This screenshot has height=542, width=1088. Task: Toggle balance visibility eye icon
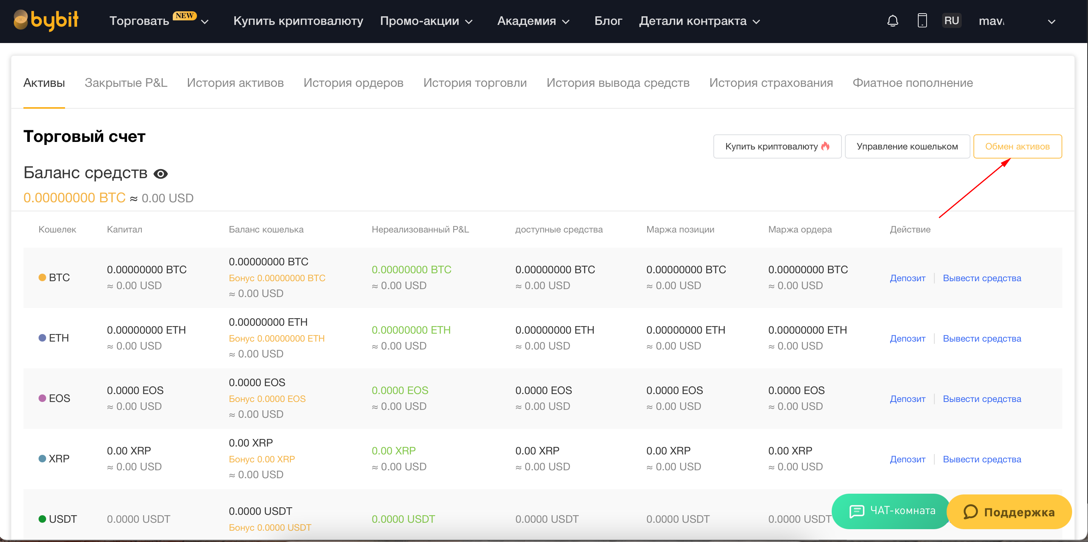[161, 174]
